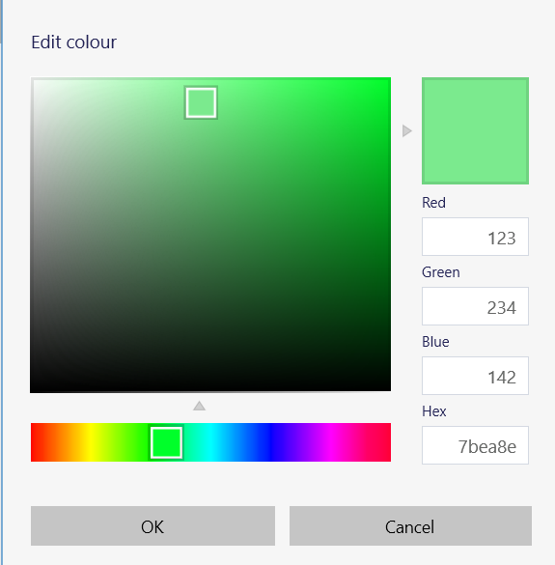Choose black along colour field's bottom edge
555x565 pixels.
(210, 388)
